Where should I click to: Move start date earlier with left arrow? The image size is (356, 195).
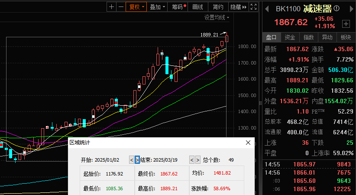(132, 160)
